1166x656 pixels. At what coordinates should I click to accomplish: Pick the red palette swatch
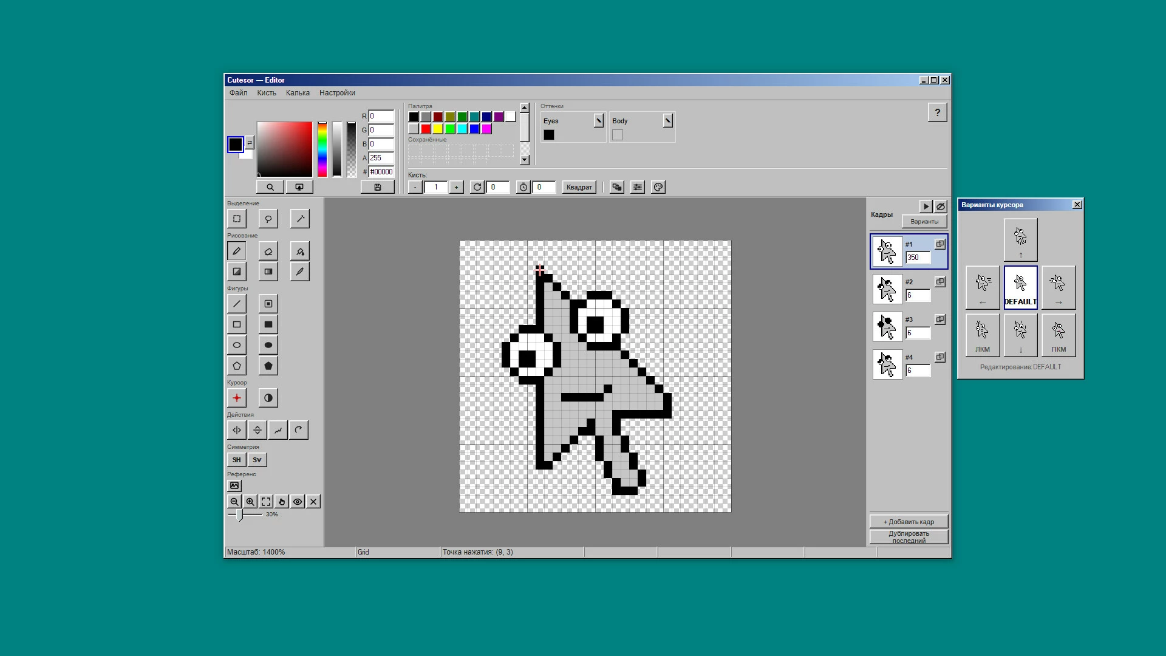pos(426,129)
